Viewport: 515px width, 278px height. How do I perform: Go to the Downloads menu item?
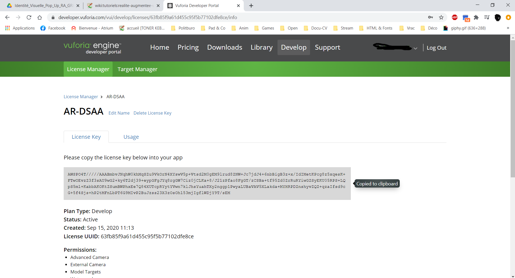[225, 47]
